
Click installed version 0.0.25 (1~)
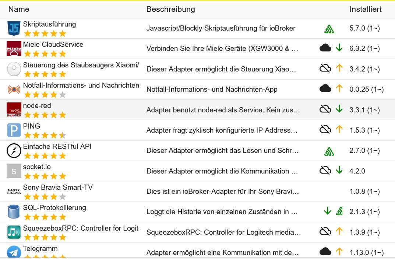point(367,89)
